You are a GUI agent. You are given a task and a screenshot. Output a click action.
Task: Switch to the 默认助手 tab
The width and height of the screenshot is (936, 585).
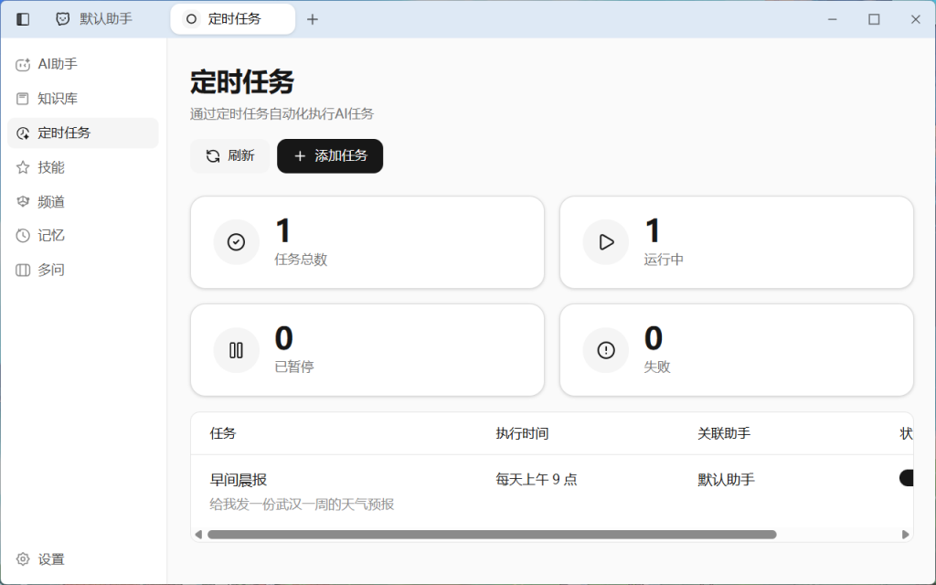click(103, 18)
